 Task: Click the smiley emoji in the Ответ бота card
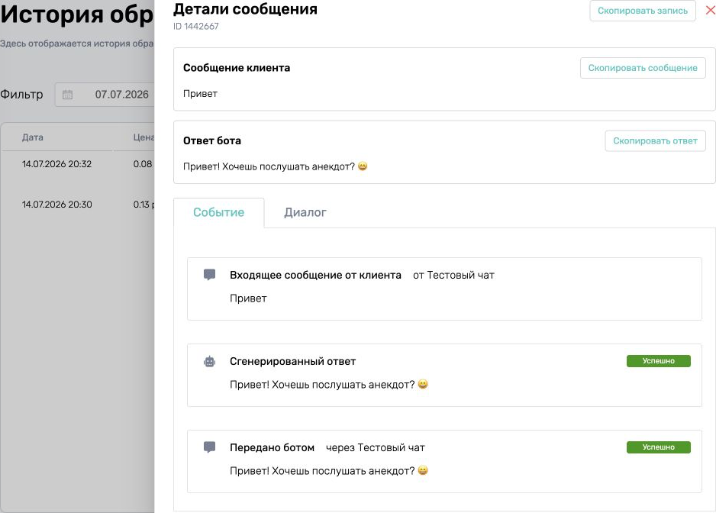(x=363, y=166)
